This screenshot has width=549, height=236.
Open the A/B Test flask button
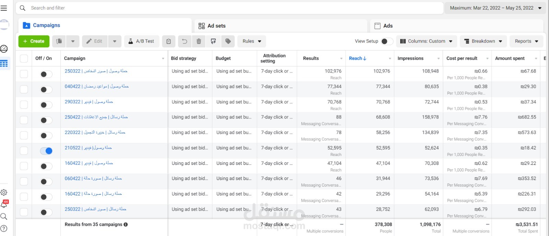click(x=141, y=41)
